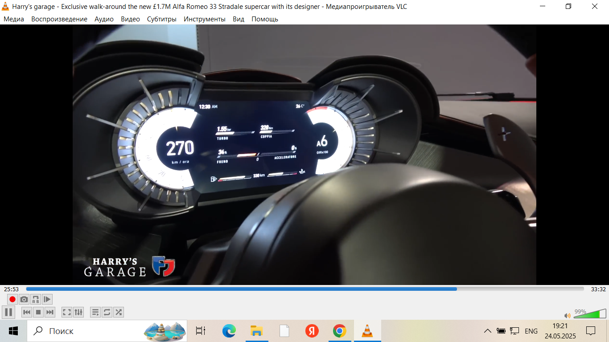Click the ENG input language indicator
This screenshot has height=342, width=609.
click(531, 331)
